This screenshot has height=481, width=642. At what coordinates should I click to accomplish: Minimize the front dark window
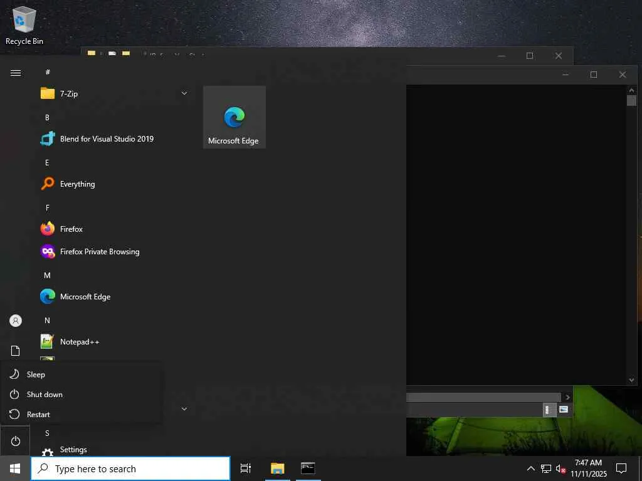[566, 75]
